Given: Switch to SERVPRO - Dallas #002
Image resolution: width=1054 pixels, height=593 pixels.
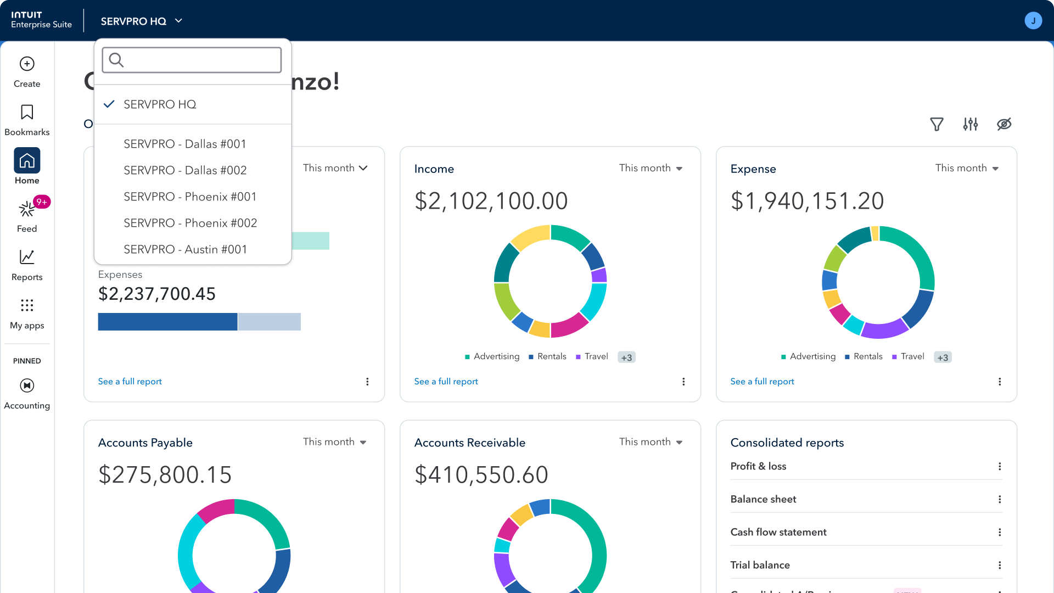Looking at the screenshot, I should pos(193,170).
